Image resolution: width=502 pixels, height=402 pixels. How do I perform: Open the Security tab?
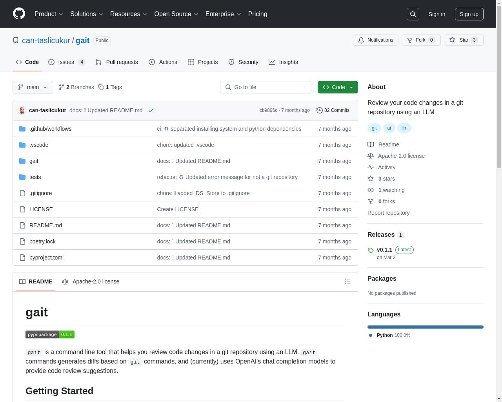pos(243,62)
